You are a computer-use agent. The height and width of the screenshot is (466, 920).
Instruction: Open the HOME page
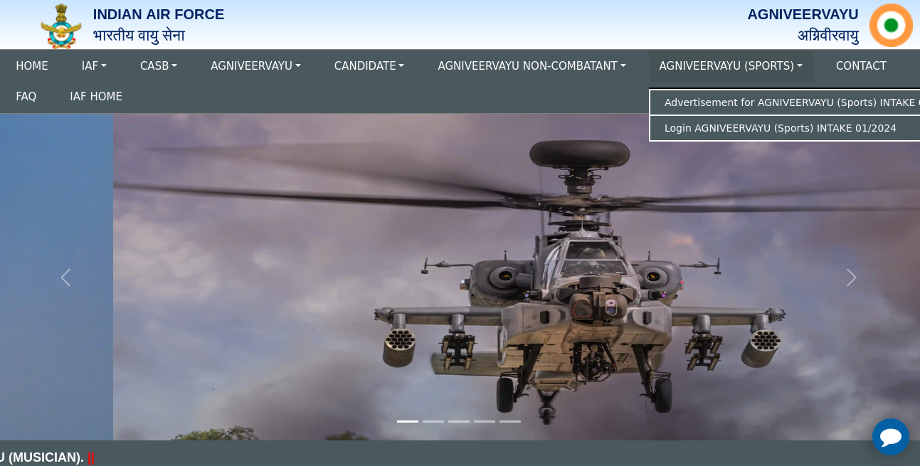pyautogui.click(x=32, y=66)
